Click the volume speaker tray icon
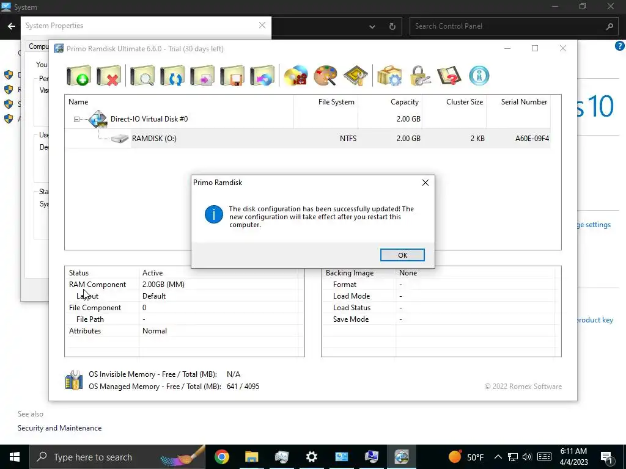This screenshot has height=469, width=626. (527, 457)
